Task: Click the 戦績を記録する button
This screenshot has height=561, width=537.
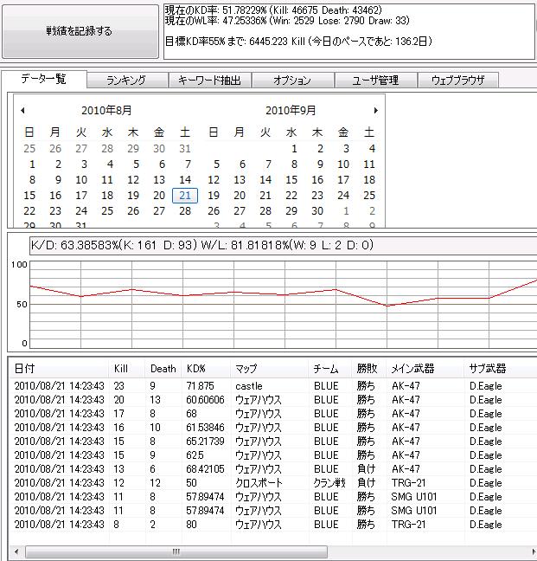Action: click(x=80, y=31)
